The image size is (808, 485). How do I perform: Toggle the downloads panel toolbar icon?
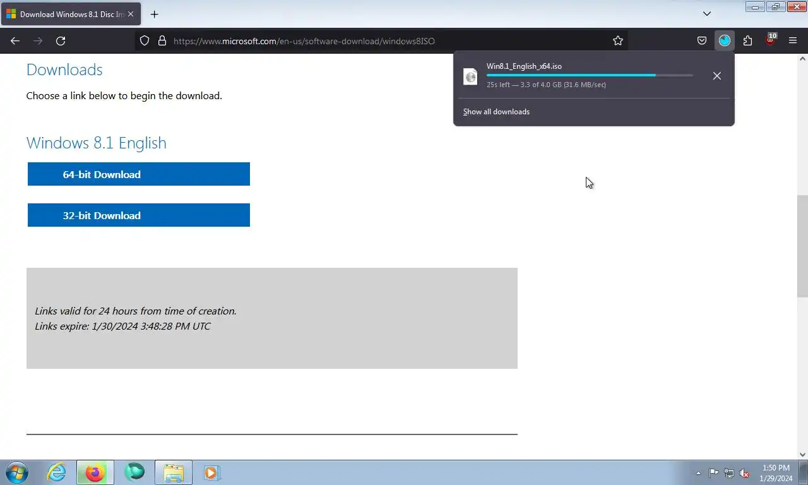725,40
